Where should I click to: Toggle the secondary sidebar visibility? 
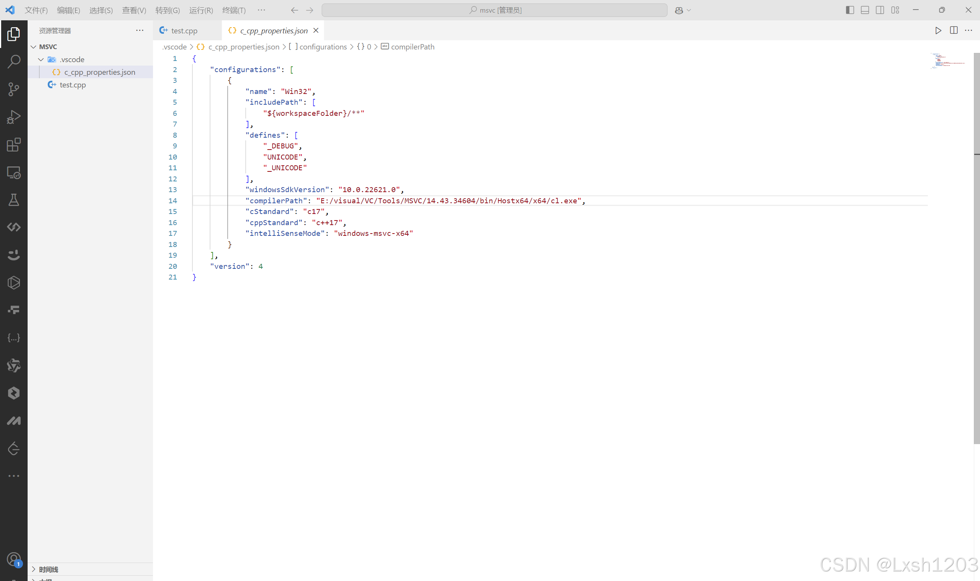click(880, 10)
